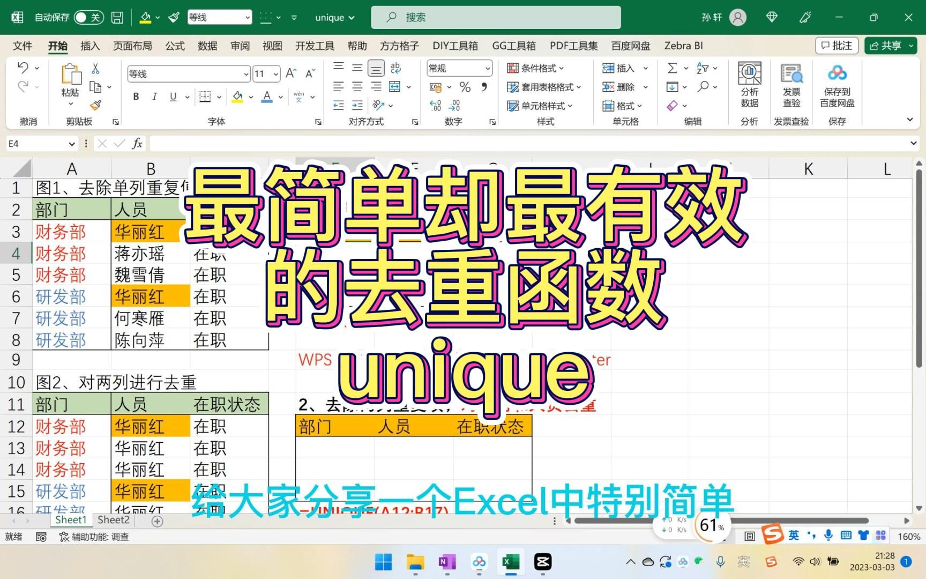Image resolution: width=926 pixels, height=579 pixels.
Task: Switch to the 数据 ribbon tab
Action: [x=207, y=46]
